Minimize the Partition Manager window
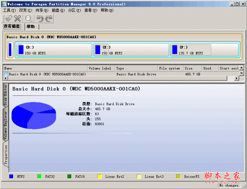 (232, 4)
